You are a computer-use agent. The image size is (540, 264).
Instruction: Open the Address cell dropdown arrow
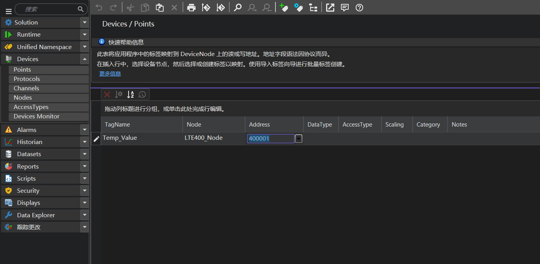298,139
